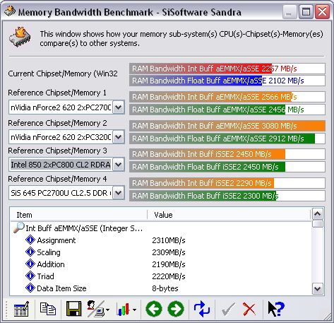Click the magnifier icon beside Int Buff aEMMX/aSSE

pos(19,228)
